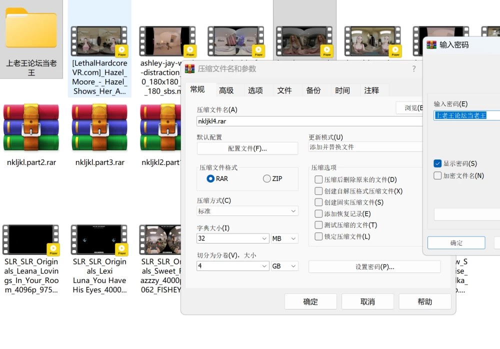Select the SLR Originals Lexi Luna video icon
500x349 pixels.
point(99,239)
